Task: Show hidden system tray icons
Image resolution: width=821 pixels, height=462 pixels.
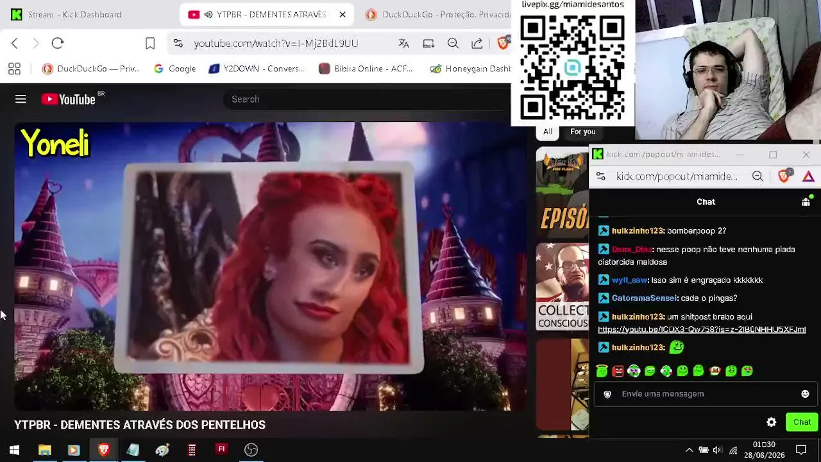Action: [x=689, y=450]
